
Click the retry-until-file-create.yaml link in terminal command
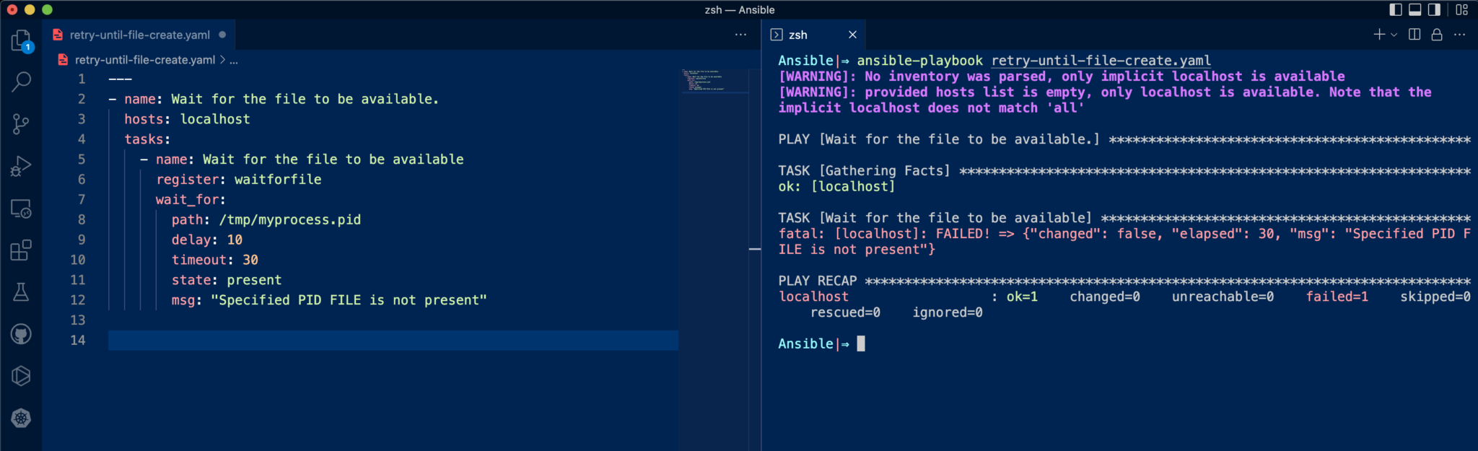coord(1101,61)
